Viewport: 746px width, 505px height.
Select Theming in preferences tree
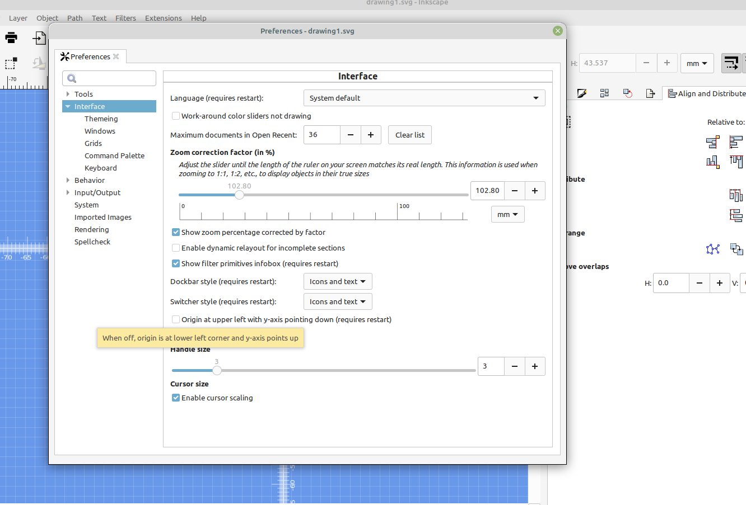coord(101,119)
